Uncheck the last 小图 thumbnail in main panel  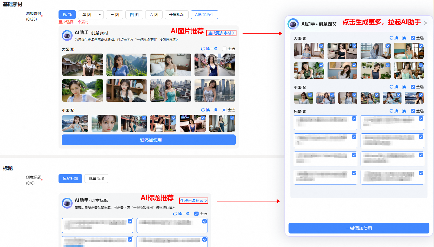(x=232, y=118)
